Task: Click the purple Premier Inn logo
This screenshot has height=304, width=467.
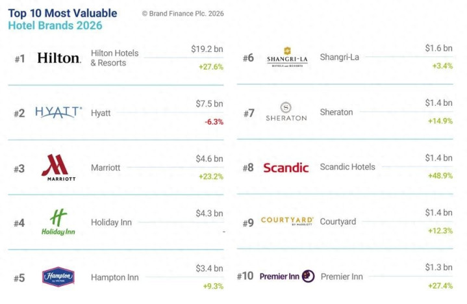Action: coord(287,276)
